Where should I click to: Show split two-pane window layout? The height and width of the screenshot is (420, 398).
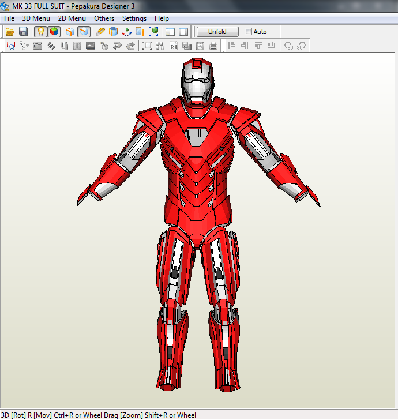[x=170, y=32]
